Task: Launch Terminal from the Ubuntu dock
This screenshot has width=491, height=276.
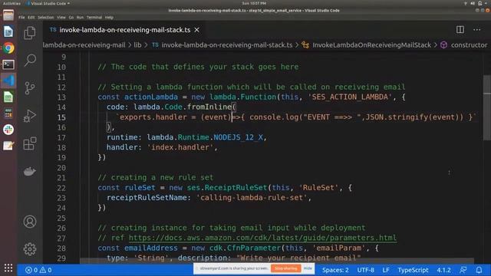Action: click(x=8, y=64)
